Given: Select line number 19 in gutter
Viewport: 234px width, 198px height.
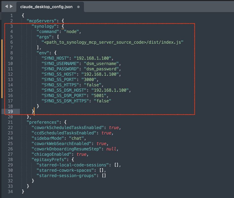Looking at the screenshot, I should tap(10, 111).
